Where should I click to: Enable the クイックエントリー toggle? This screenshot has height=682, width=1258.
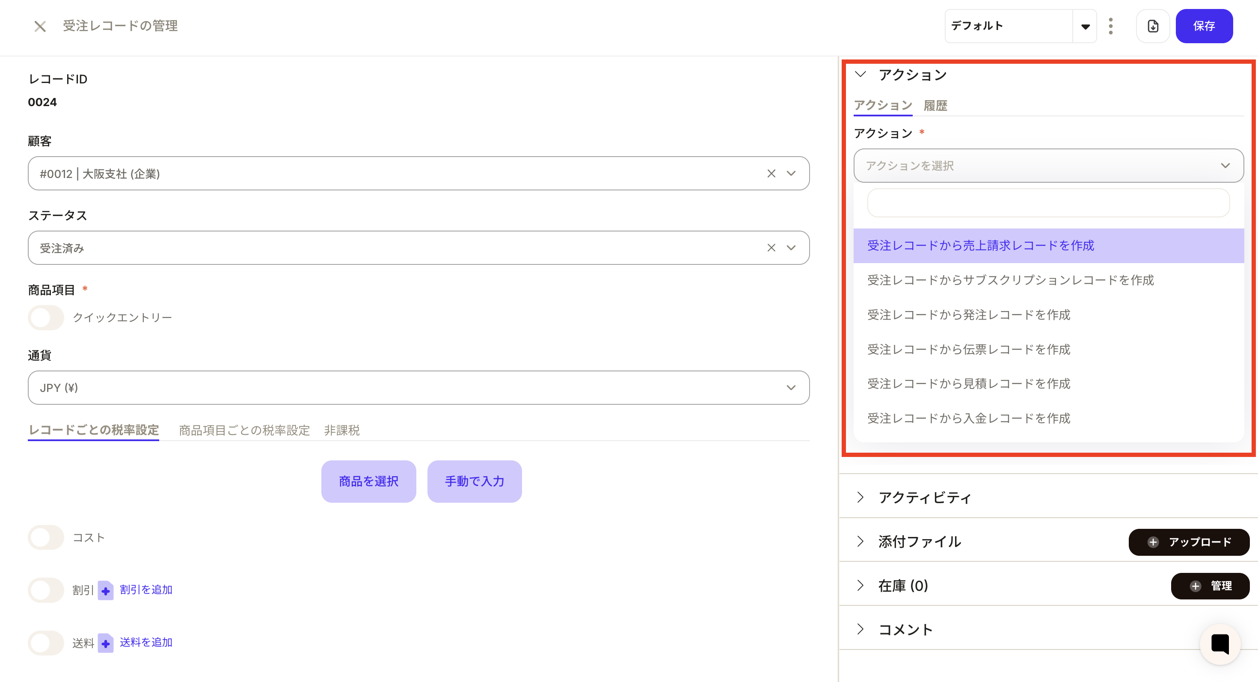pos(45,317)
